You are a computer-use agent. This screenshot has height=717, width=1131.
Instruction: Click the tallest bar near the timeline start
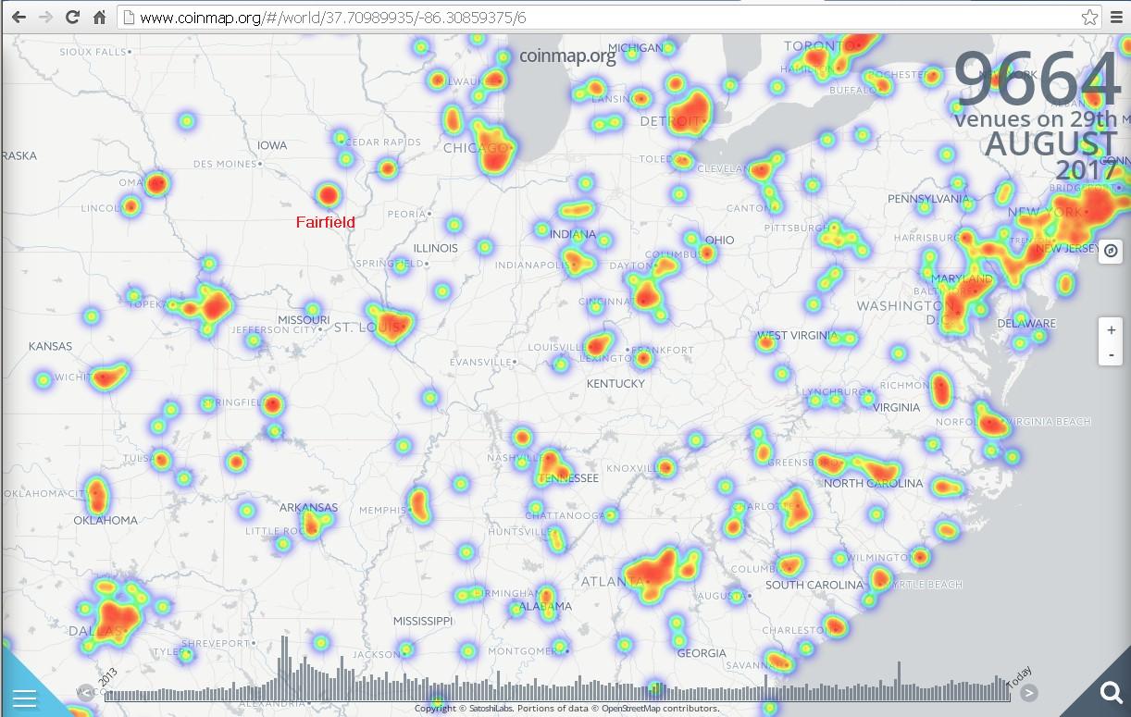coord(283,666)
